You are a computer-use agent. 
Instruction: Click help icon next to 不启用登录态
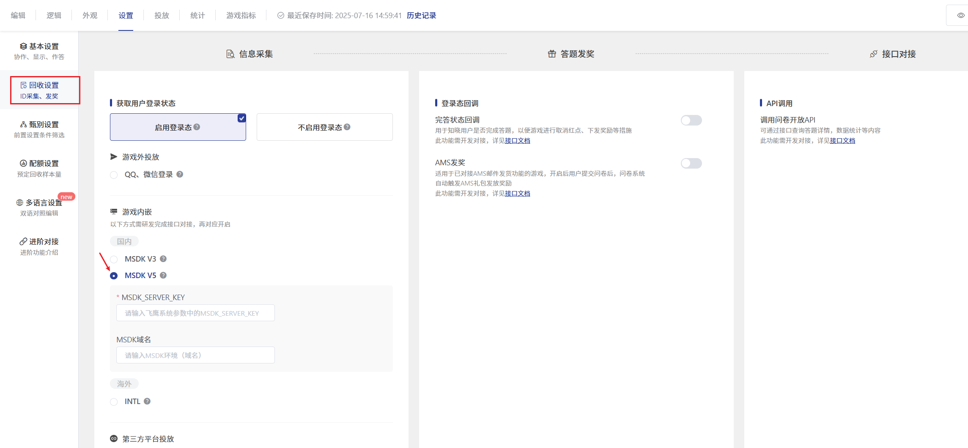[x=347, y=127]
